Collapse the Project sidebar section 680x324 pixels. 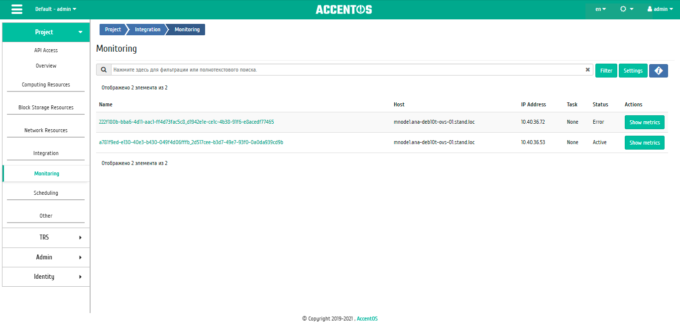click(x=46, y=32)
